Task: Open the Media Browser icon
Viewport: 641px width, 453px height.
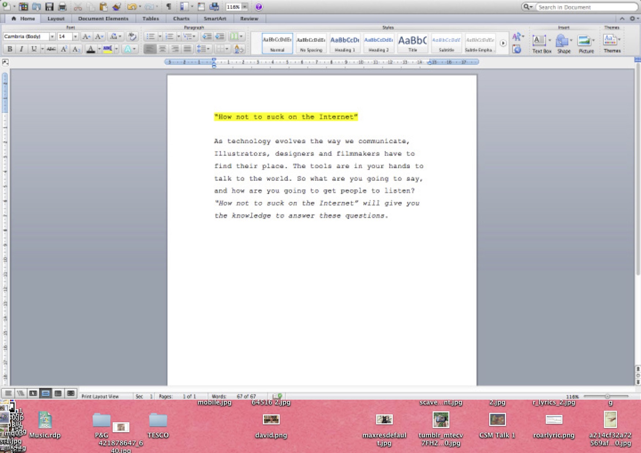Action: [x=214, y=7]
